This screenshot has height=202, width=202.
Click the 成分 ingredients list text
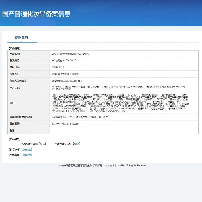tap(120, 103)
